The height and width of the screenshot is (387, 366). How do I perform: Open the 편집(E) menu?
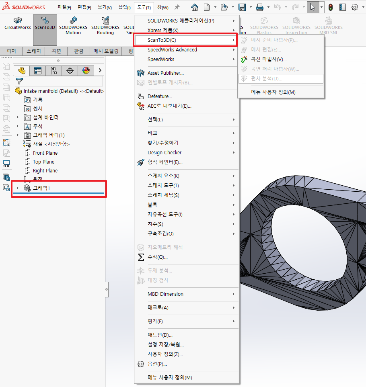pyautogui.click(x=84, y=8)
